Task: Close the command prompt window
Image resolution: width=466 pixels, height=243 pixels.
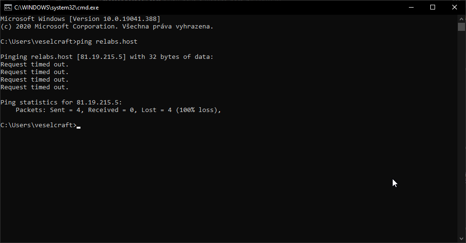Action: [455, 8]
